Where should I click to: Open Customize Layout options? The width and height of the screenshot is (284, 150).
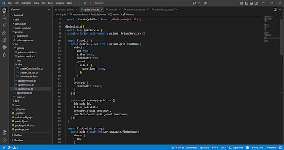click(242, 3)
